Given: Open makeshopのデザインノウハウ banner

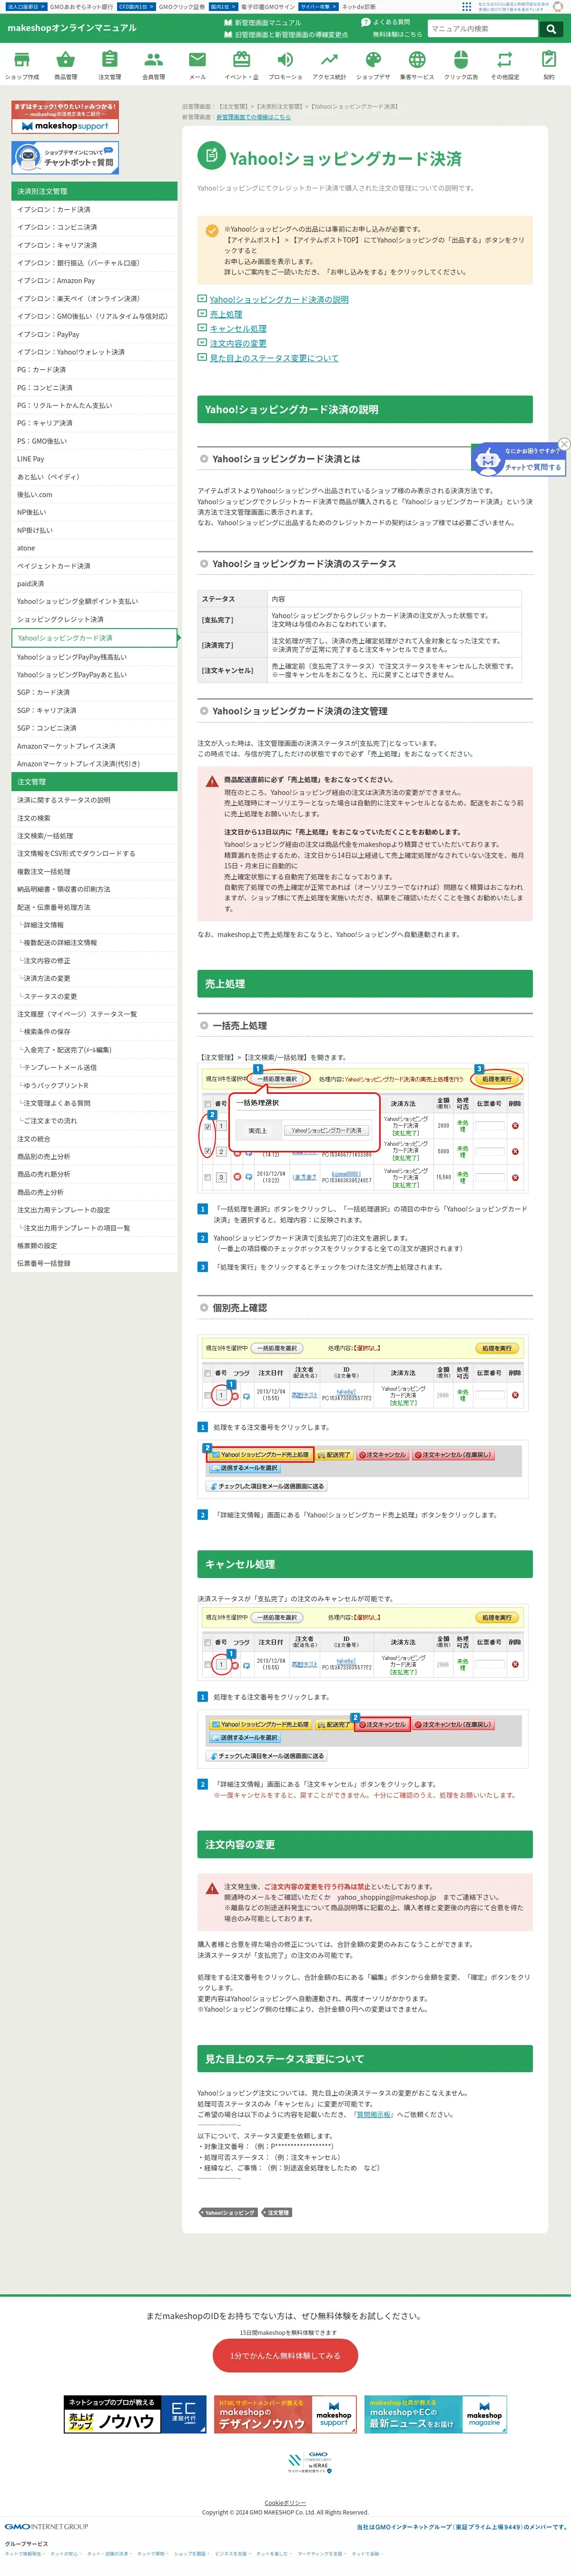Looking at the screenshot, I should coord(285,2415).
